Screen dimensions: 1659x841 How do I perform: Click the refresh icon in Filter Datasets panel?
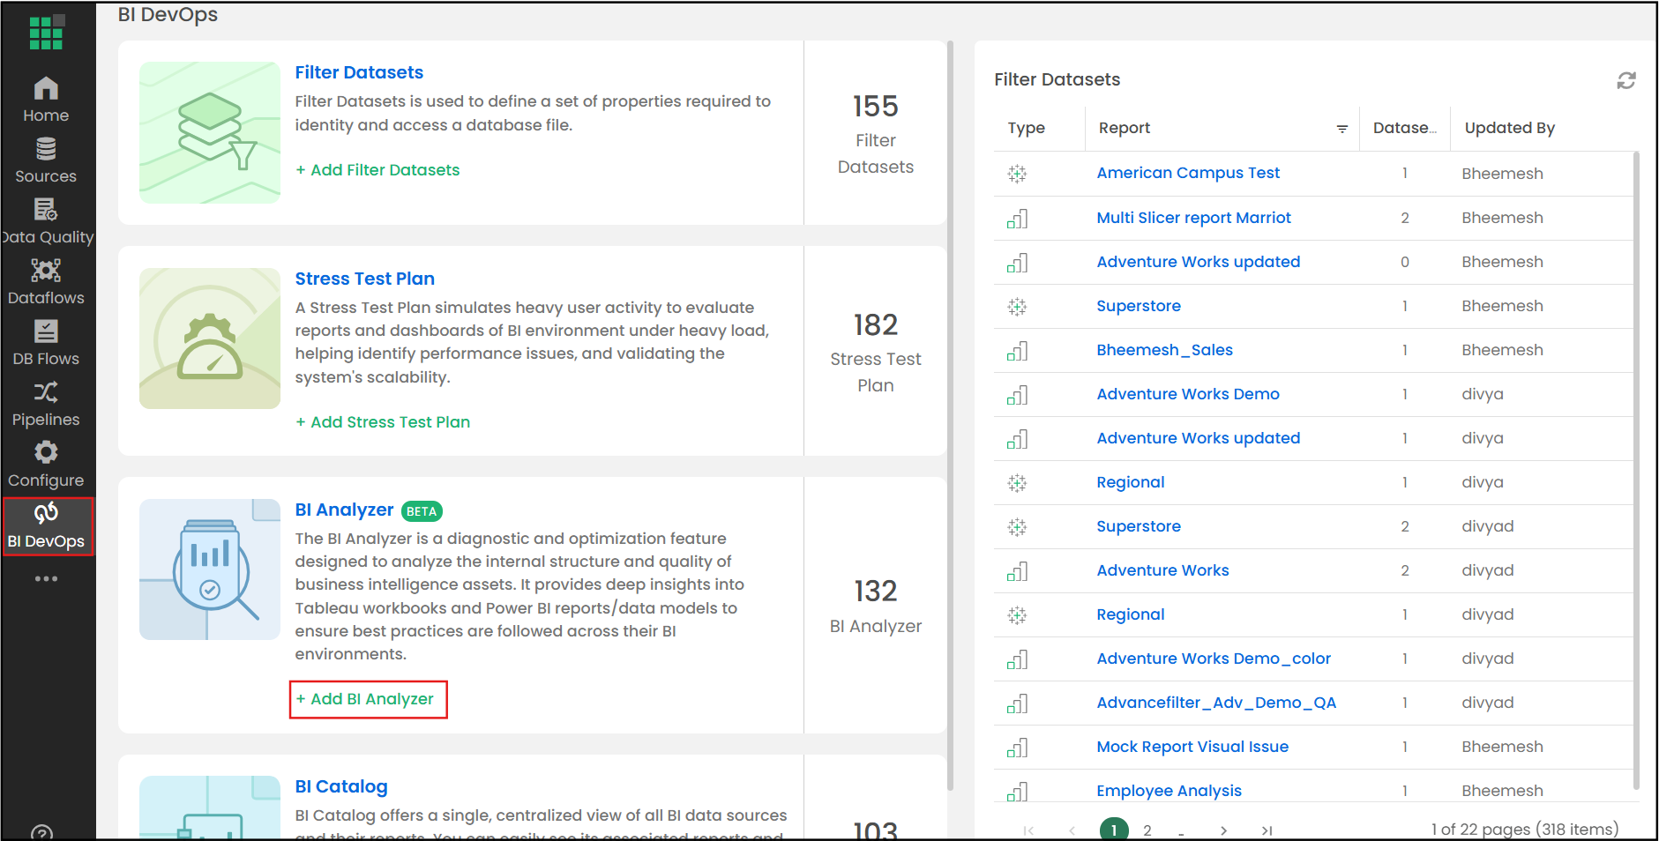click(x=1625, y=80)
